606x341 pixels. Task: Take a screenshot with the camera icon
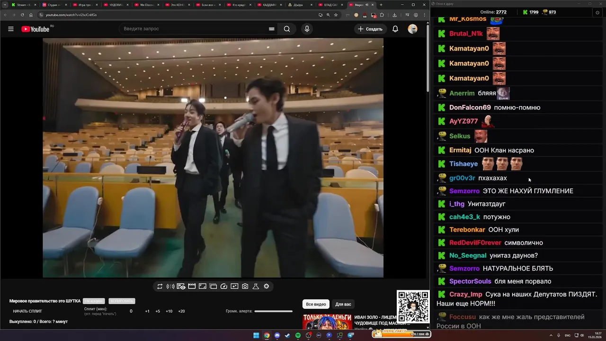[245, 287]
